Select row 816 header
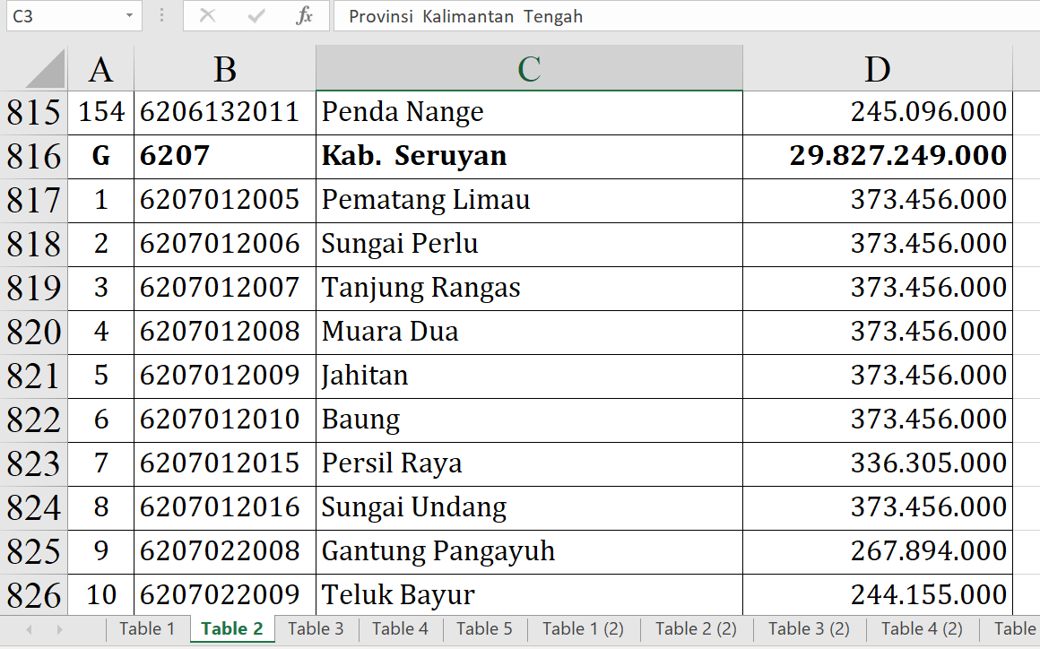This screenshot has width=1040, height=649. [34, 157]
